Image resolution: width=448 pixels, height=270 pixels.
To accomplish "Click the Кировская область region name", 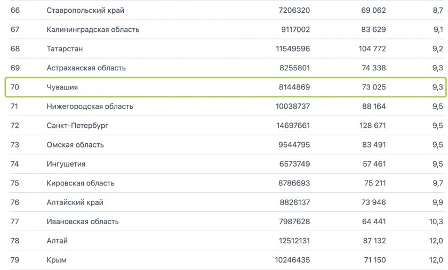I will pyautogui.click(x=81, y=183).
